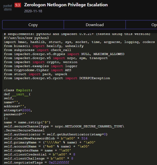The image size is (157, 165).
Task: Click the Packet Storm logo
Action: pos(7,8)
